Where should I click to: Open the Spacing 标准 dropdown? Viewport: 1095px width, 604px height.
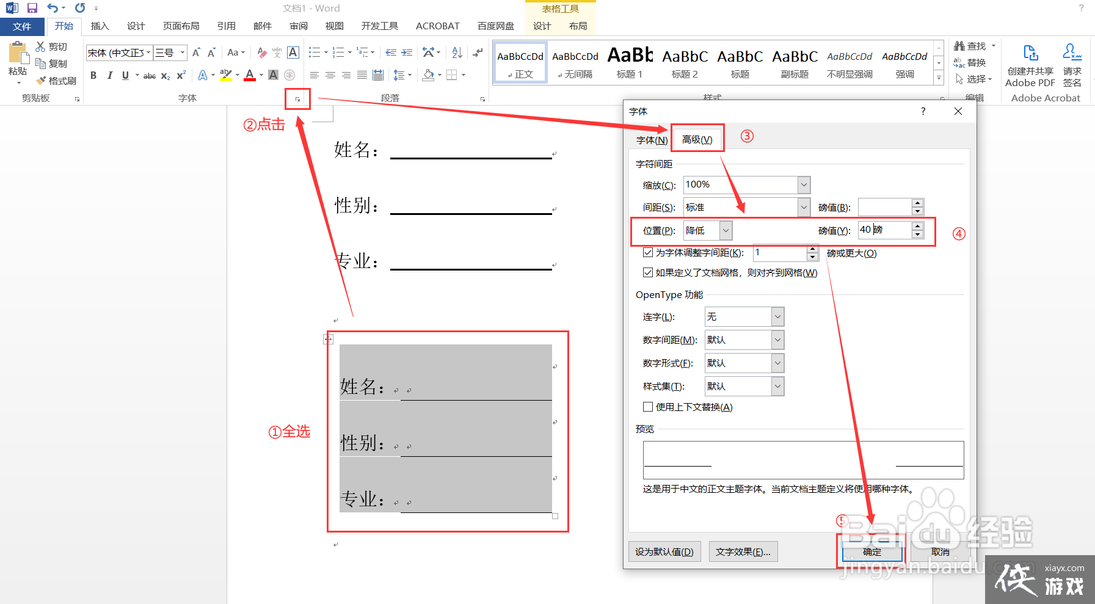pyautogui.click(x=804, y=208)
